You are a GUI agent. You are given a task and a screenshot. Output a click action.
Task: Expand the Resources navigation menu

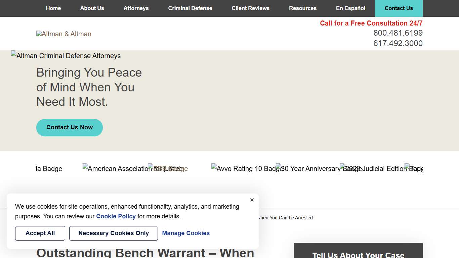(x=302, y=8)
